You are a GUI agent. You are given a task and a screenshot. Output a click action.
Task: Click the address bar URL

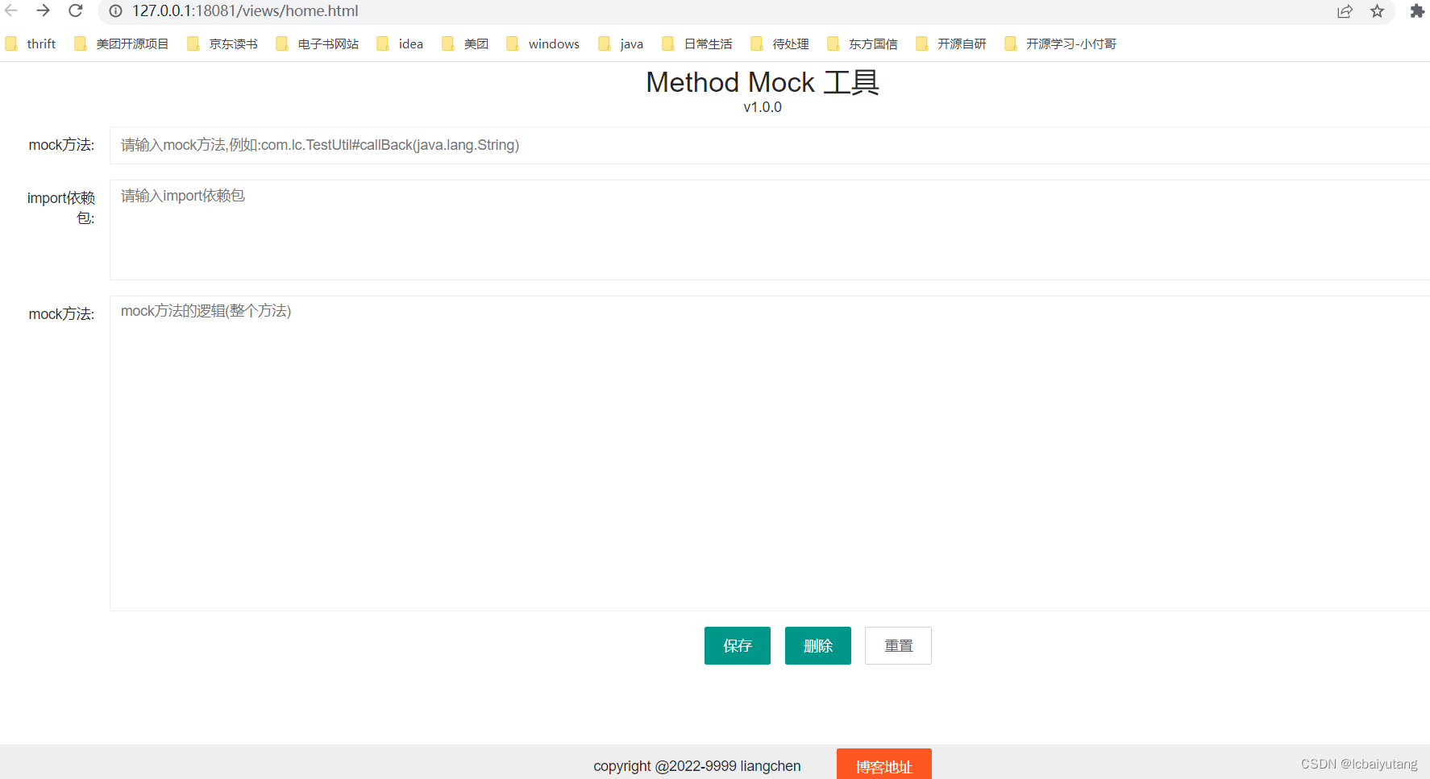point(245,11)
